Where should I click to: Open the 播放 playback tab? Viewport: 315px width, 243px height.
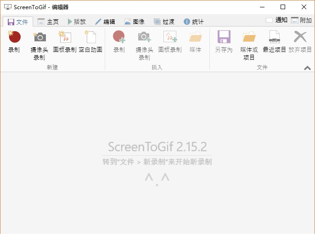[77, 22]
